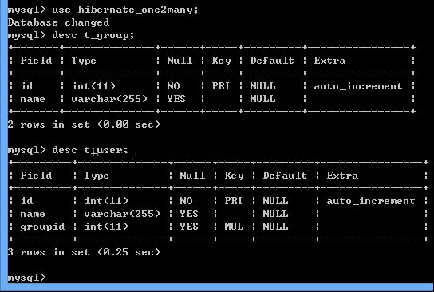Click 'int(11)' type cell in t_group table

coord(93,86)
